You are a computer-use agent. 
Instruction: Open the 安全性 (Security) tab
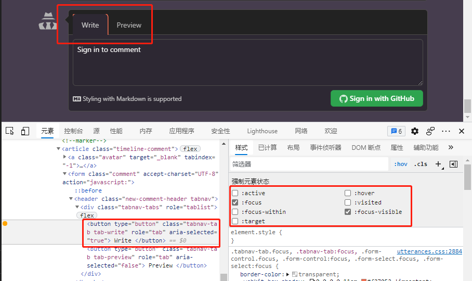(x=220, y=131)
